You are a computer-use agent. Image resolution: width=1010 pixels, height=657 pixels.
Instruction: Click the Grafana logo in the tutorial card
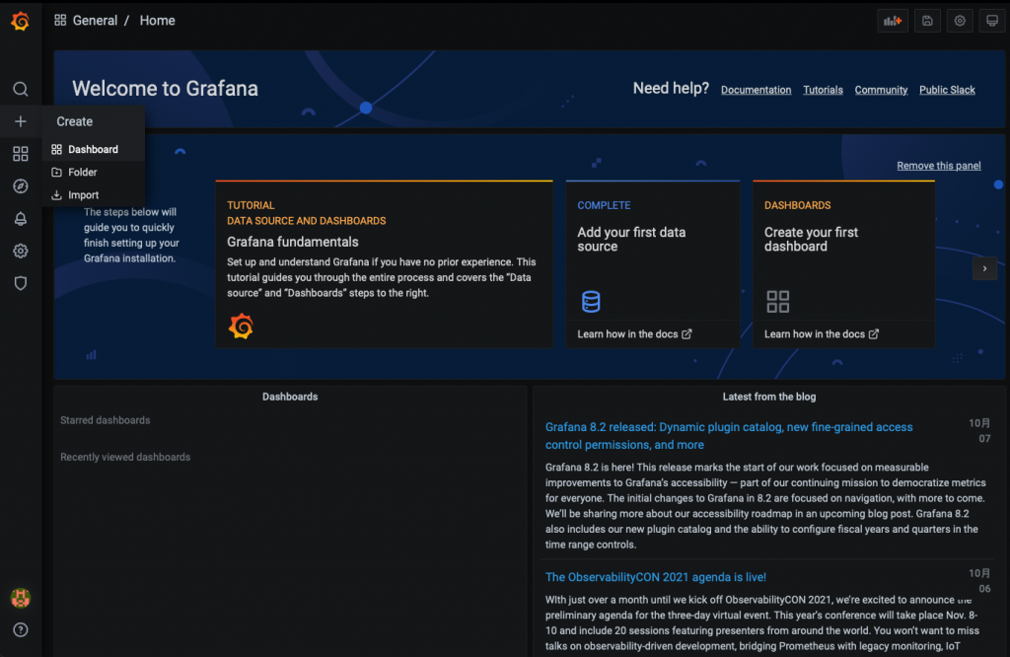[x=241, y=326]
